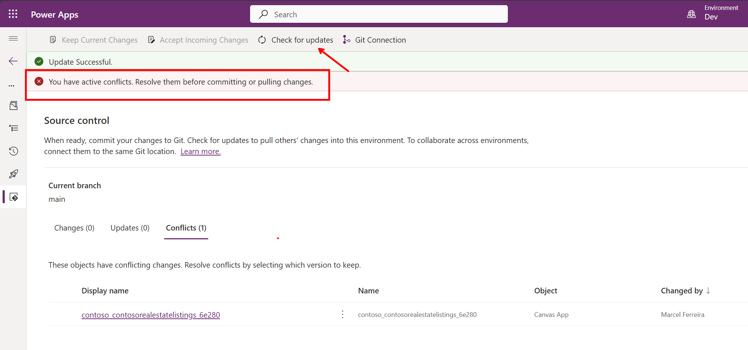This screenshot has width=748, height=350.
Task: Open the Objects icon in sidebar
Action: 14,106
